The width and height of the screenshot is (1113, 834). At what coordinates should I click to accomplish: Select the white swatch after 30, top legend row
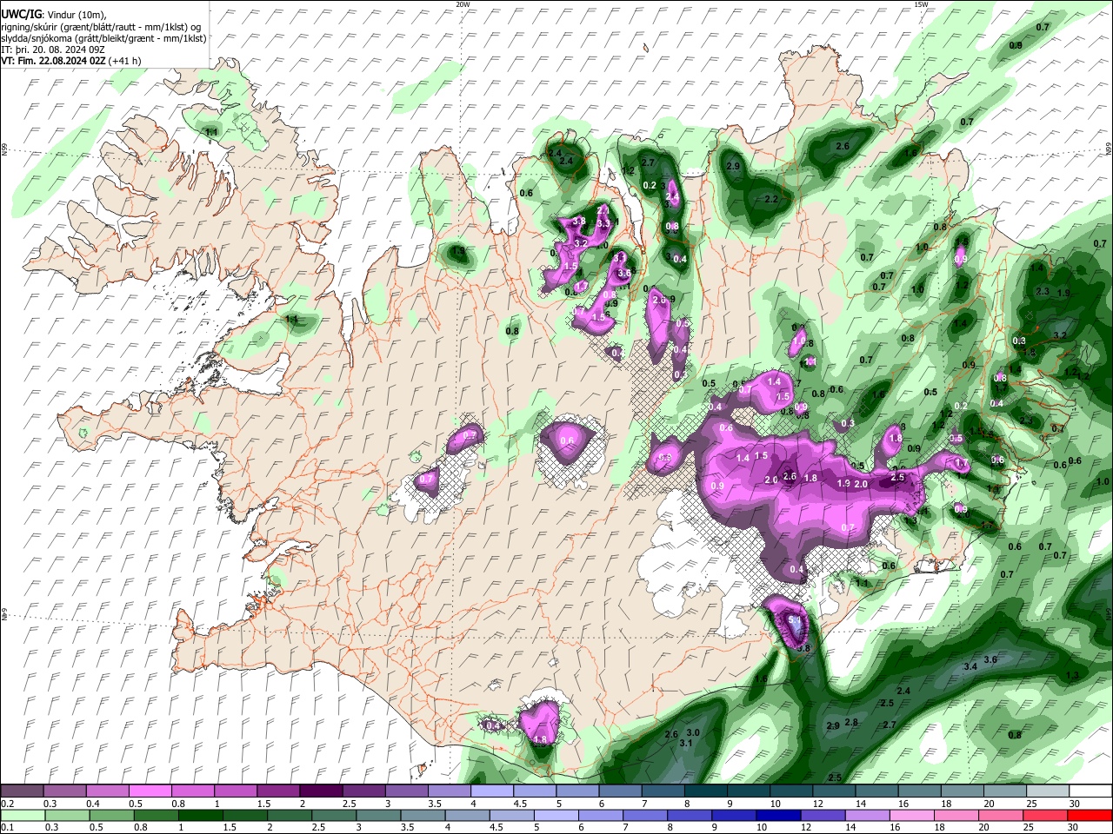click(1090, 791)
